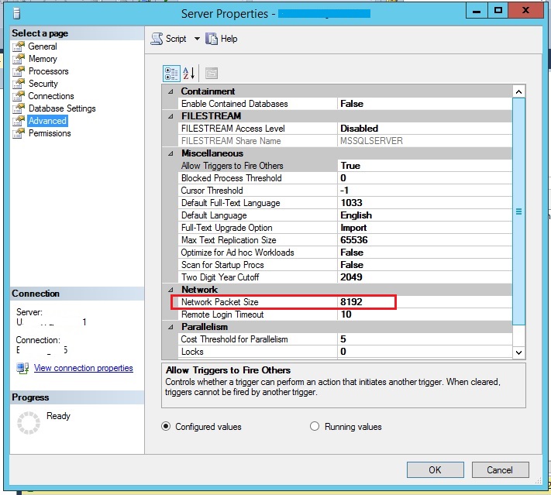Click Two Digit Year Cutoff value 2049
Image resolution: width=551 pixels, height=495 pixels.
pos(351,277)
